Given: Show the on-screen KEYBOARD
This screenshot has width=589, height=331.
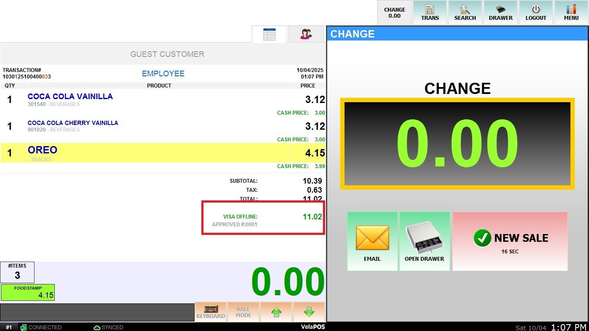Looking at the screenshot, I should [211, 312].
